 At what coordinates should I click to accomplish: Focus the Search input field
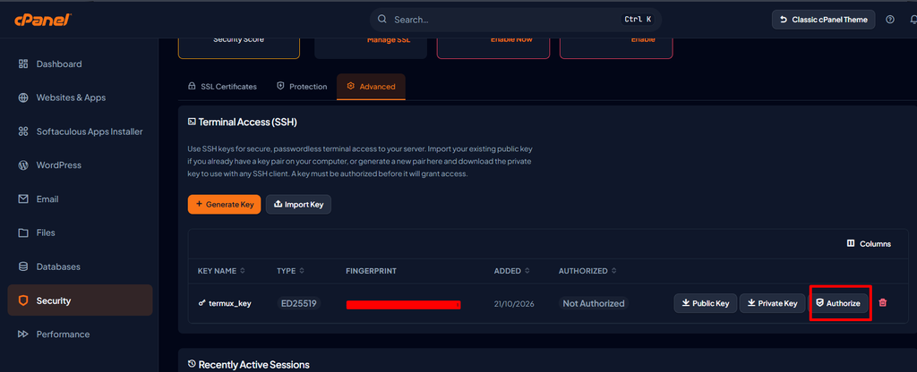tap(515, 20)
